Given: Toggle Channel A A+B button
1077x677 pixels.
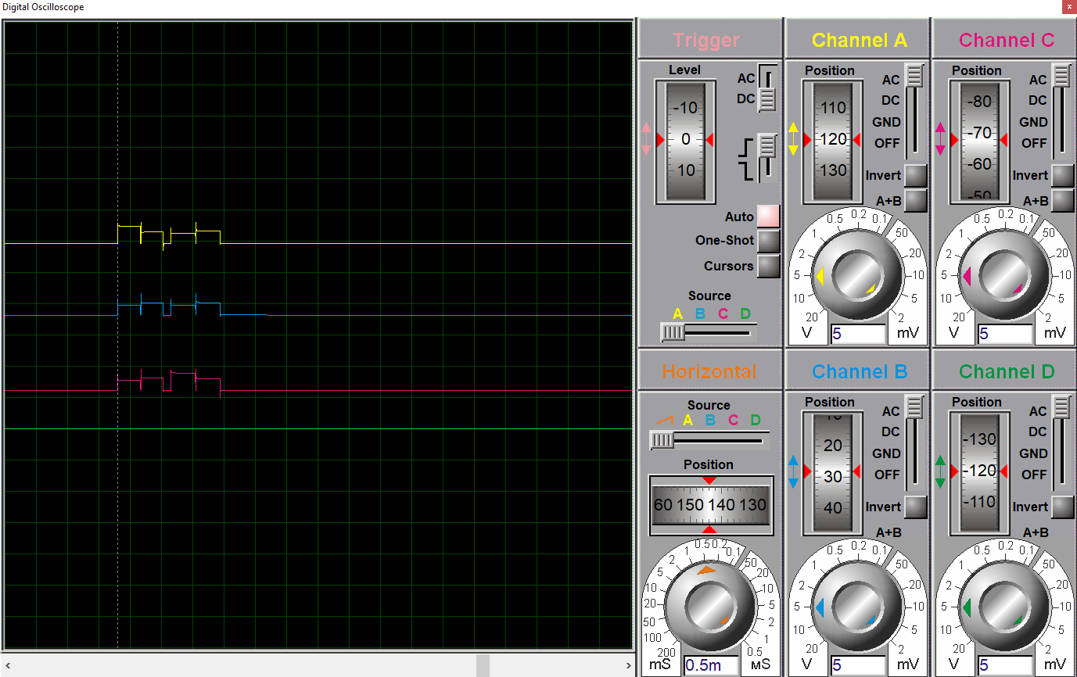Looking at the screenshot, I should 916,200.
